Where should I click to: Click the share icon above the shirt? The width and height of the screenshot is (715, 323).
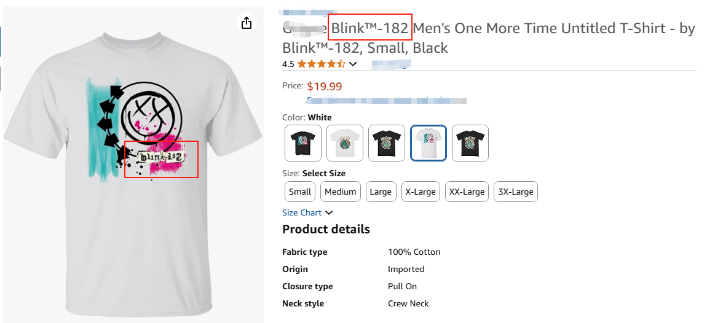point(247,23)
